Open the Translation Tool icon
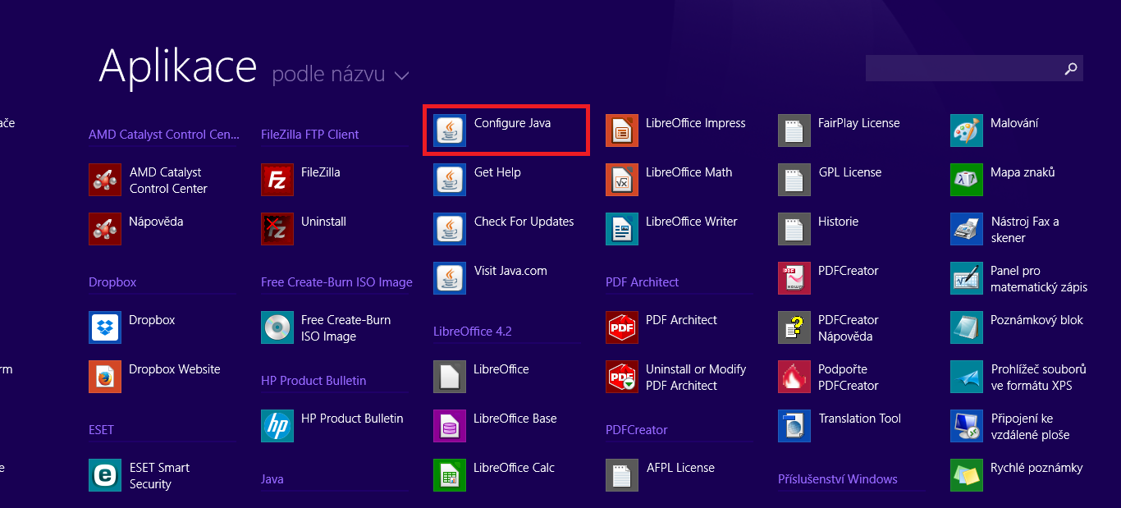 point(794,426)
